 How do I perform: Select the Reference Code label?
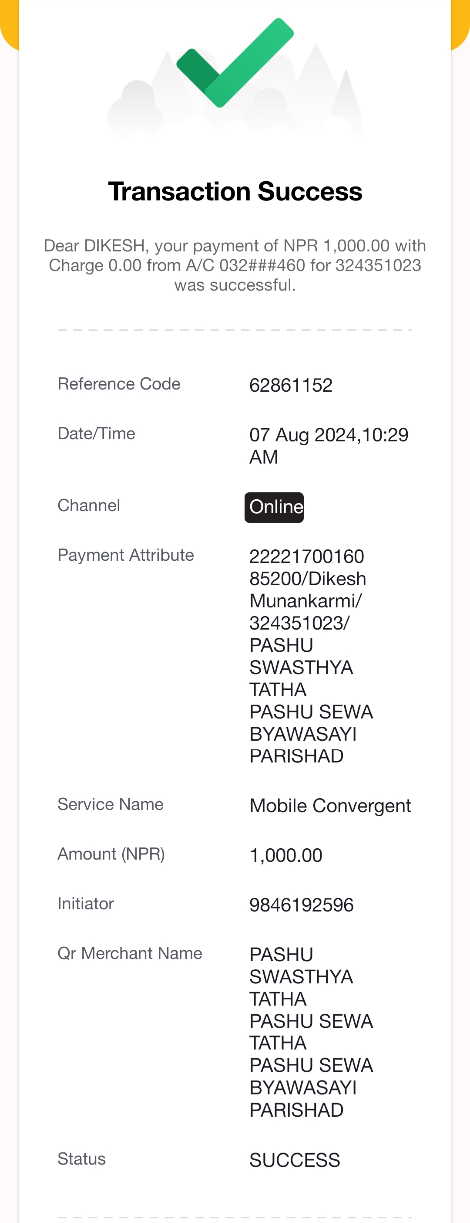coord(119,383)
